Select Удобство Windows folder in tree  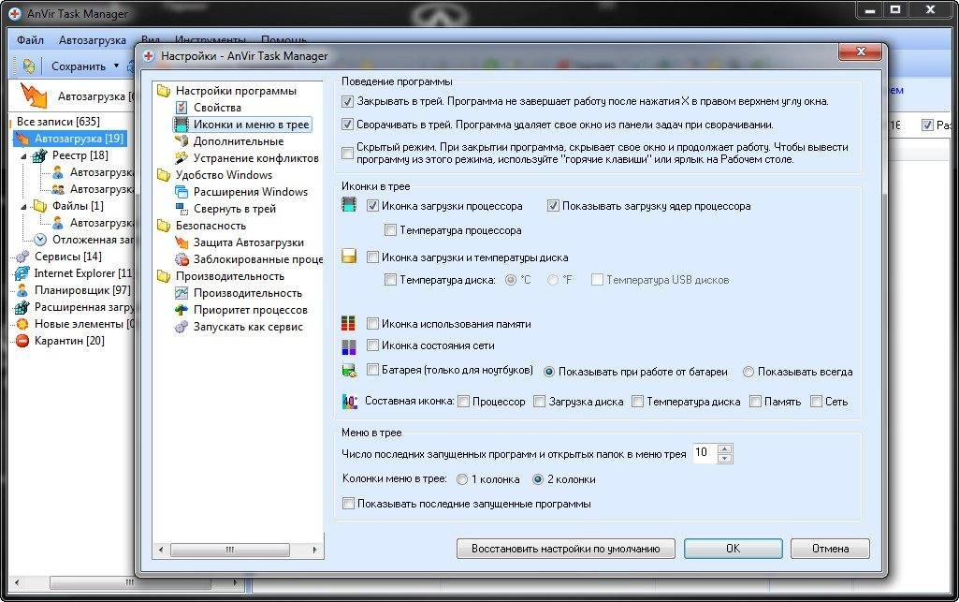pos(224,175)
